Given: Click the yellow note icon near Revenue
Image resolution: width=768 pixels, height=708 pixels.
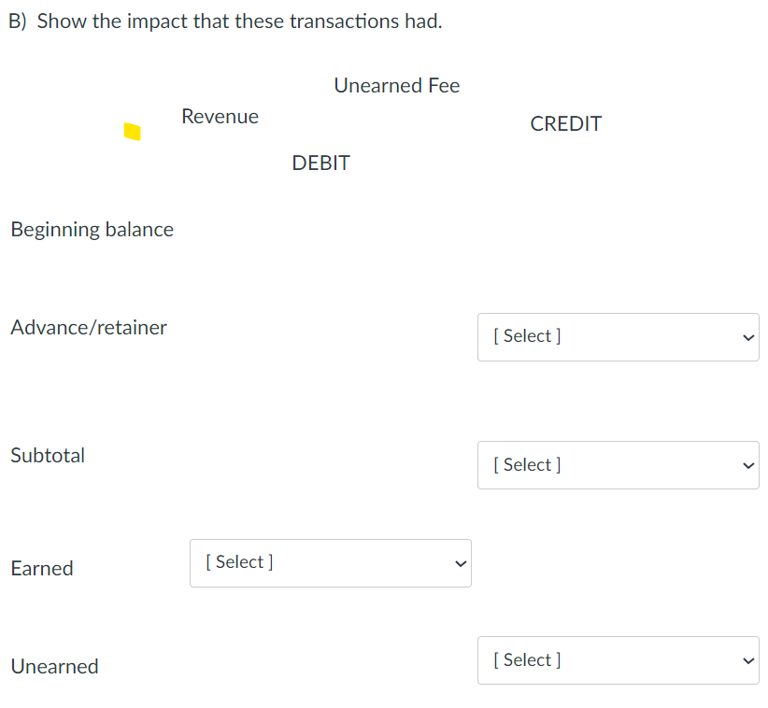Looking at the screenshot, I should click(x=132, y=131).
